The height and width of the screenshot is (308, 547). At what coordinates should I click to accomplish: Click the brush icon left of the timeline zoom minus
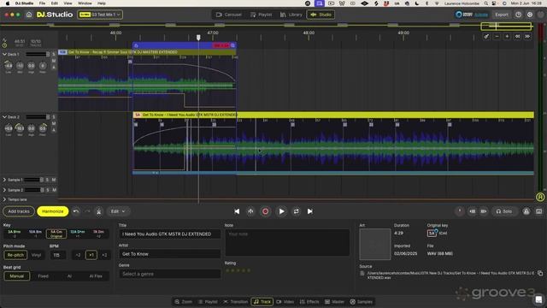[x=486, y=36]
